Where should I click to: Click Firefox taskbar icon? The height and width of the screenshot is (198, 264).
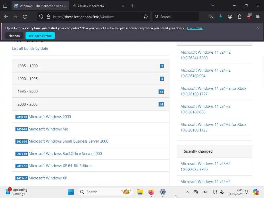coord(151,192)
